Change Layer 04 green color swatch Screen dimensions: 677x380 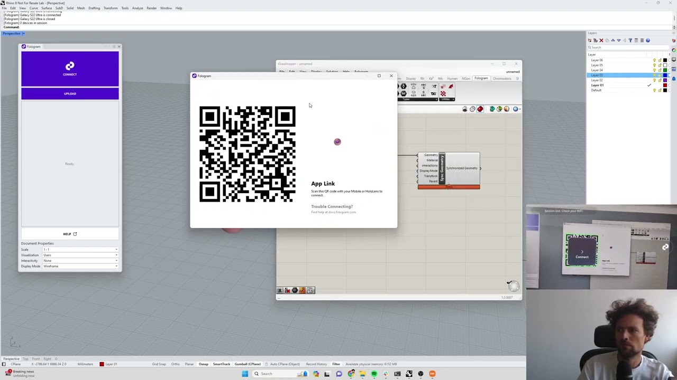coord(665,70)
